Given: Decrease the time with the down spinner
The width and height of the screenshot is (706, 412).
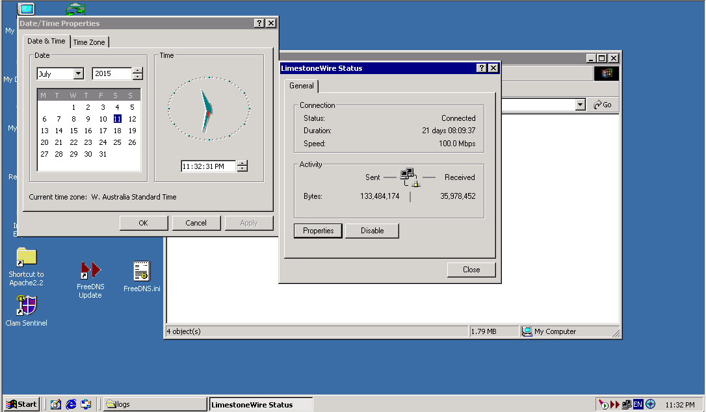Looking at the screenshot, I should (x=242, y=169).
